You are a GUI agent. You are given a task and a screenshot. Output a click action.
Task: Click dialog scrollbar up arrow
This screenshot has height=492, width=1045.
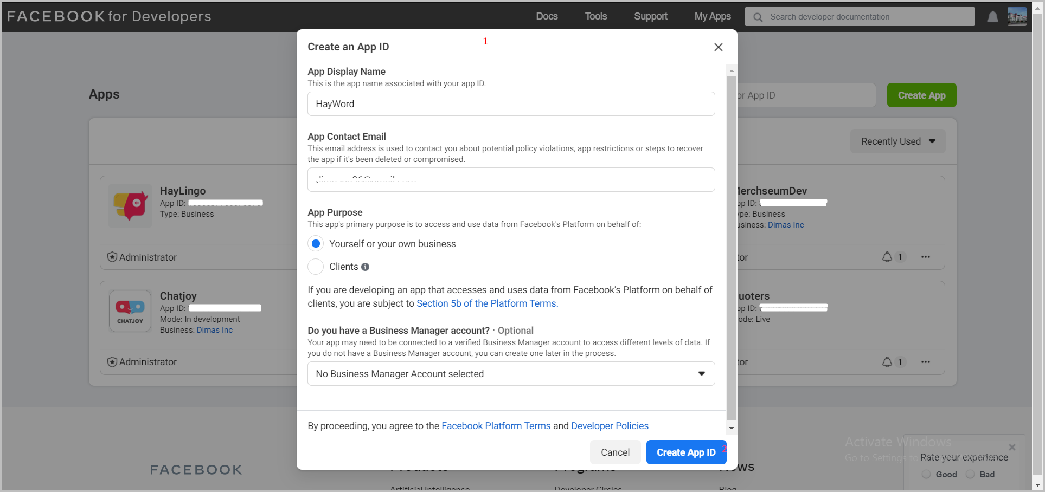pos(732,70)
